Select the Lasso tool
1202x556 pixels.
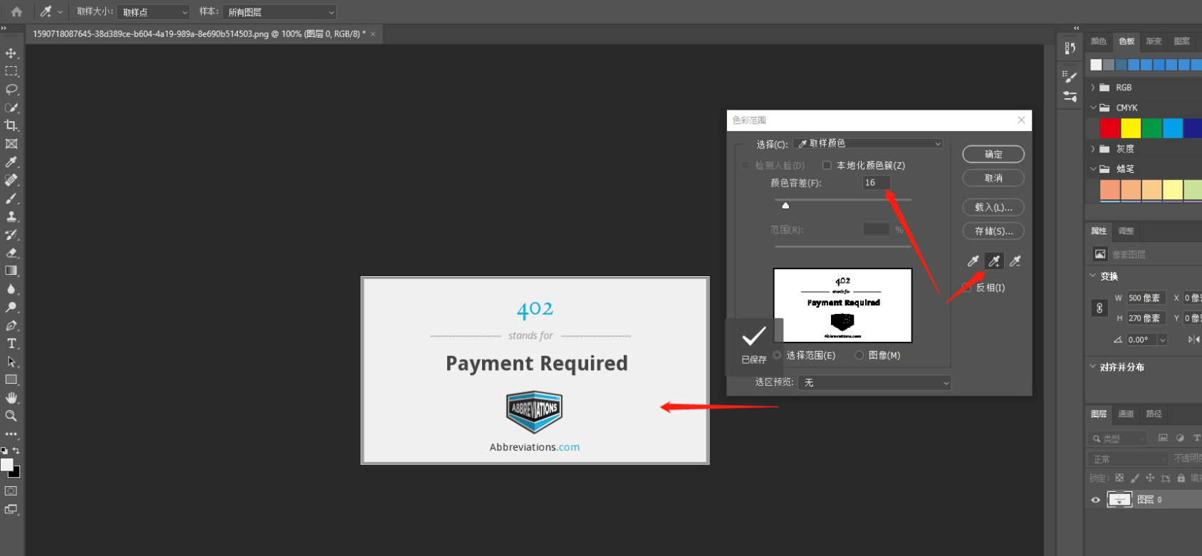(x=11, y=90)
